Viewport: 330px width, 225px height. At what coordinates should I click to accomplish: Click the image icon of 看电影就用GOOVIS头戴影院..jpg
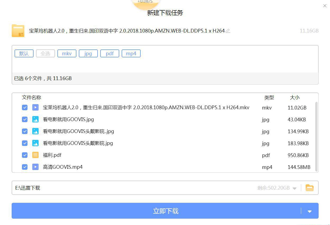click(x=35, y=131)
